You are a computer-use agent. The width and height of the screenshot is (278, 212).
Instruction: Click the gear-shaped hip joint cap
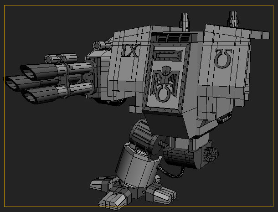coord(211,155)
